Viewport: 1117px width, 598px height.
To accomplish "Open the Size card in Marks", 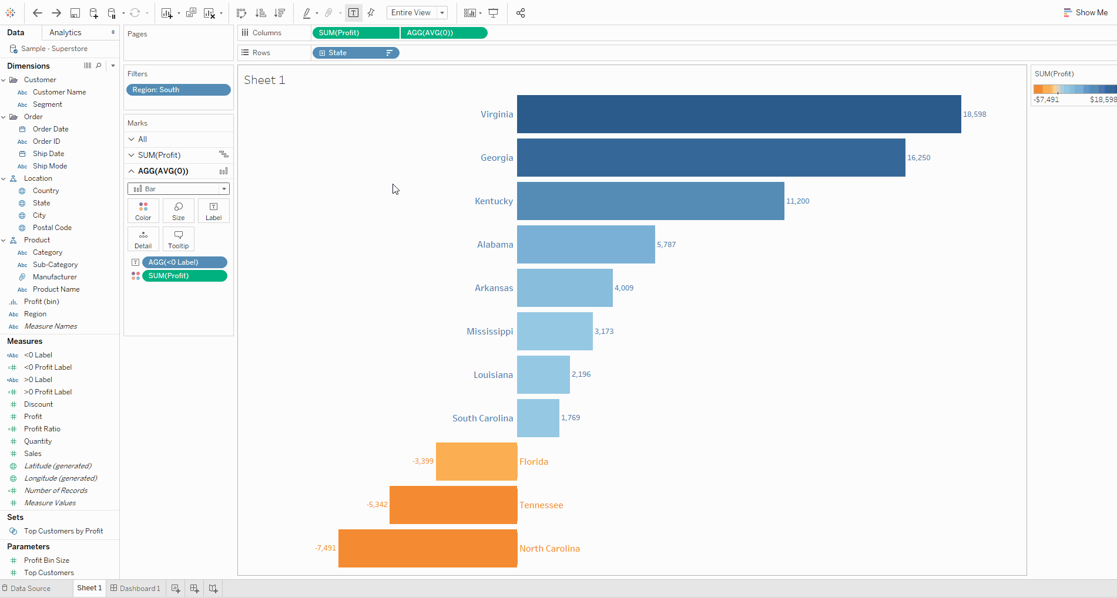I will click(179, 211).
